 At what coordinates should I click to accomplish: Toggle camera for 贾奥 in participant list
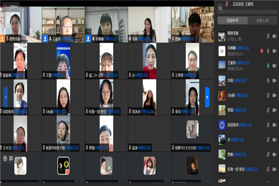[274, 154]
